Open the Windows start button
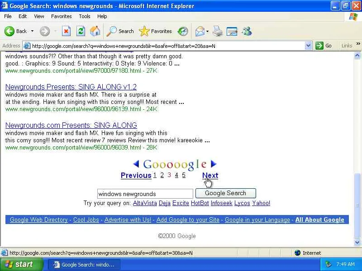 click(22, 264)
